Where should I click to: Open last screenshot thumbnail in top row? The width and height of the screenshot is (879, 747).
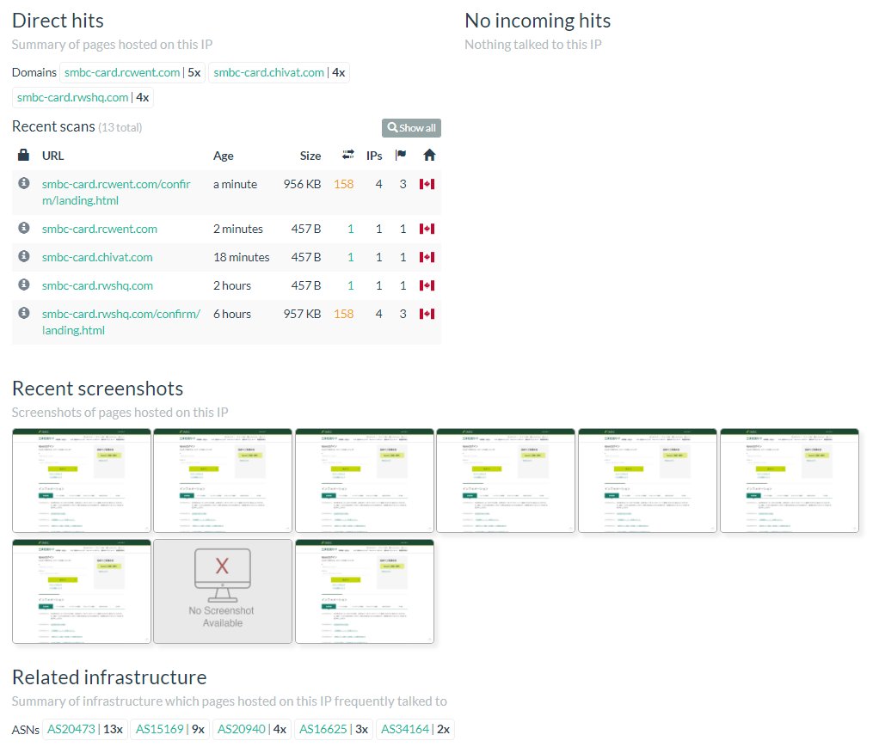(x=790, y=481)
